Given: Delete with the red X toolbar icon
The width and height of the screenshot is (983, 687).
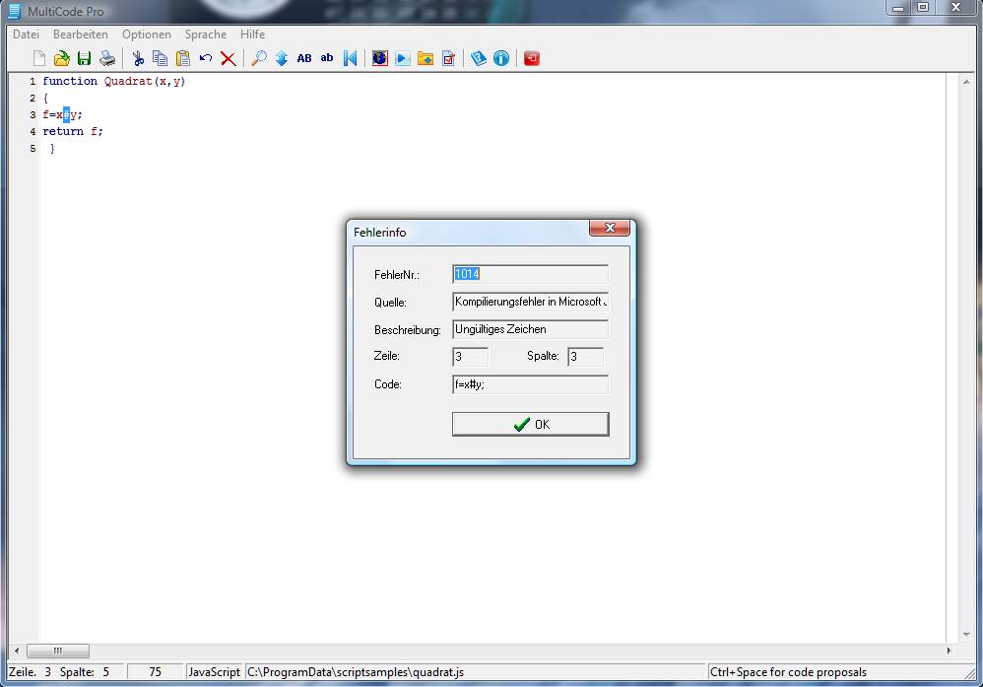Looking at the screenshot, I should 229,58.
